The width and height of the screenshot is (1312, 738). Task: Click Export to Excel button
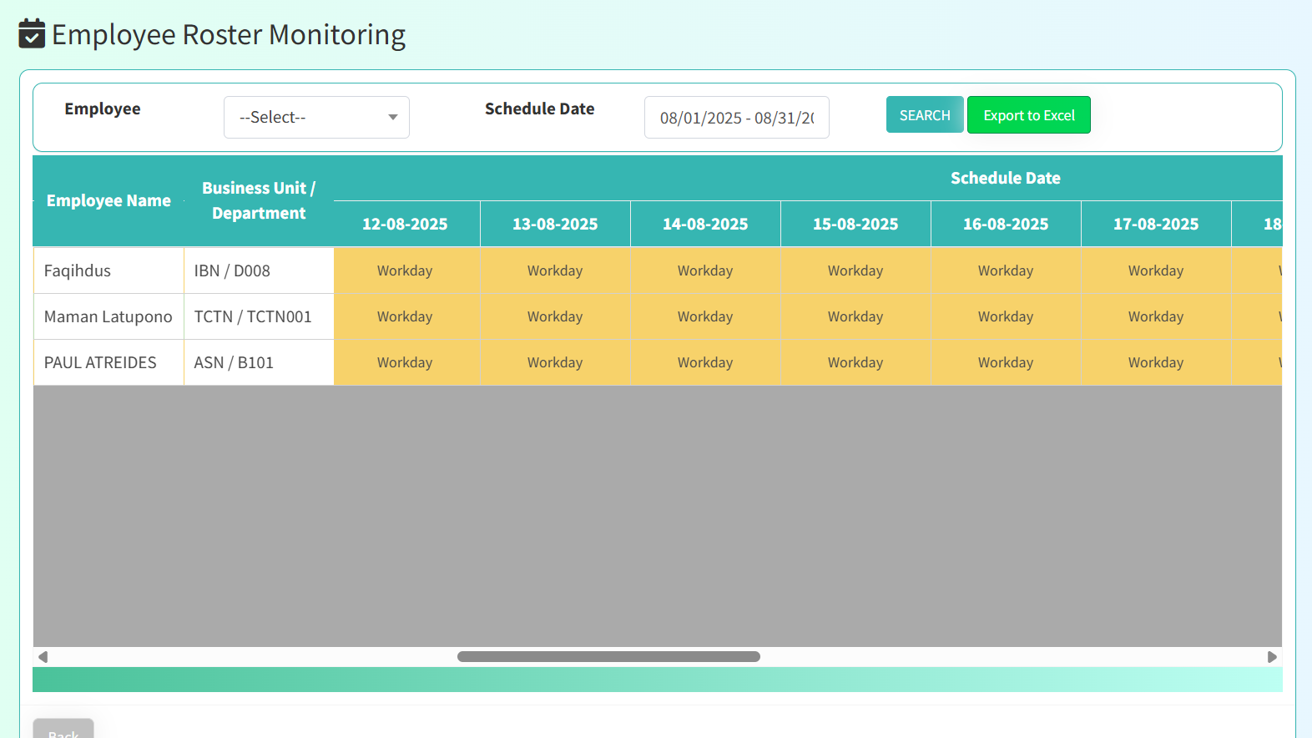pos(1028,115)
